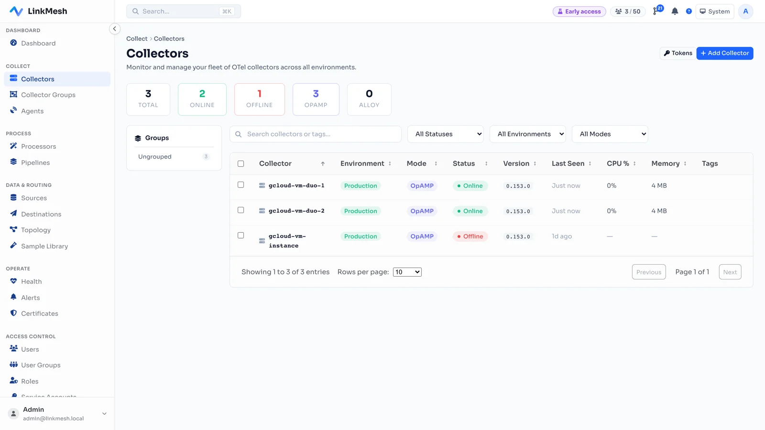Image resolution: width=765 pixels, height=430 pixels.
Task: Click the Collector Groups sidebar icon
Action: pos(13,95)
